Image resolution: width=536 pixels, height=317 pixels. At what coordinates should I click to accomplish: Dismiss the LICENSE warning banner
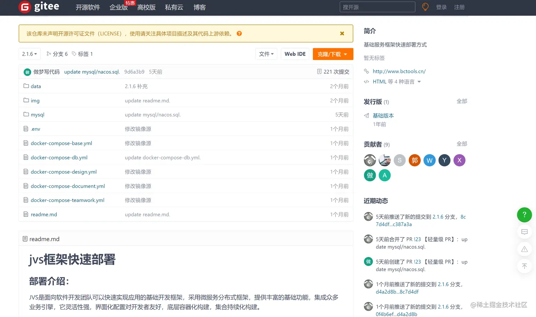pyautogui.click(x=342, y=33)
